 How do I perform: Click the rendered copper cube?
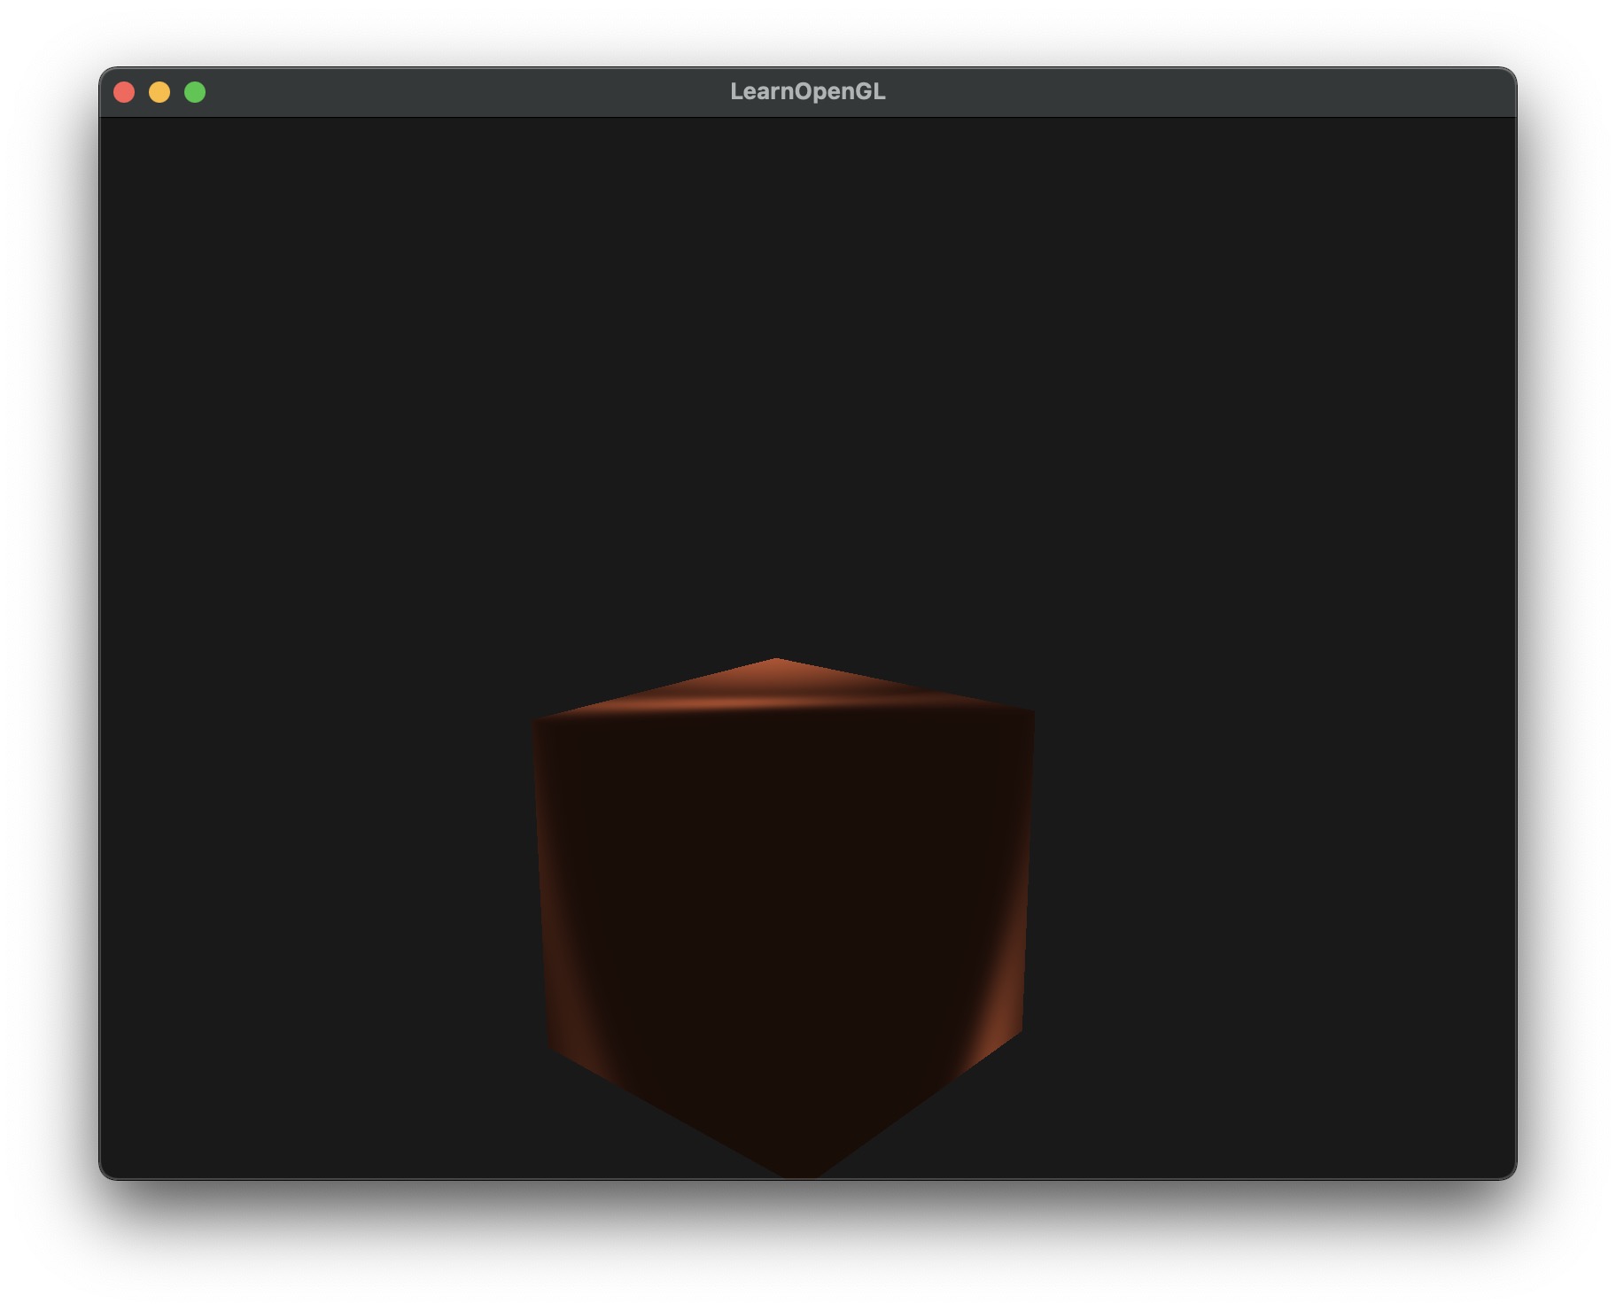pos(783,919)
